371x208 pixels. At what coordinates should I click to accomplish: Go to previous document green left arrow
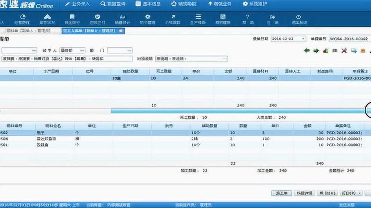(307, 51)
